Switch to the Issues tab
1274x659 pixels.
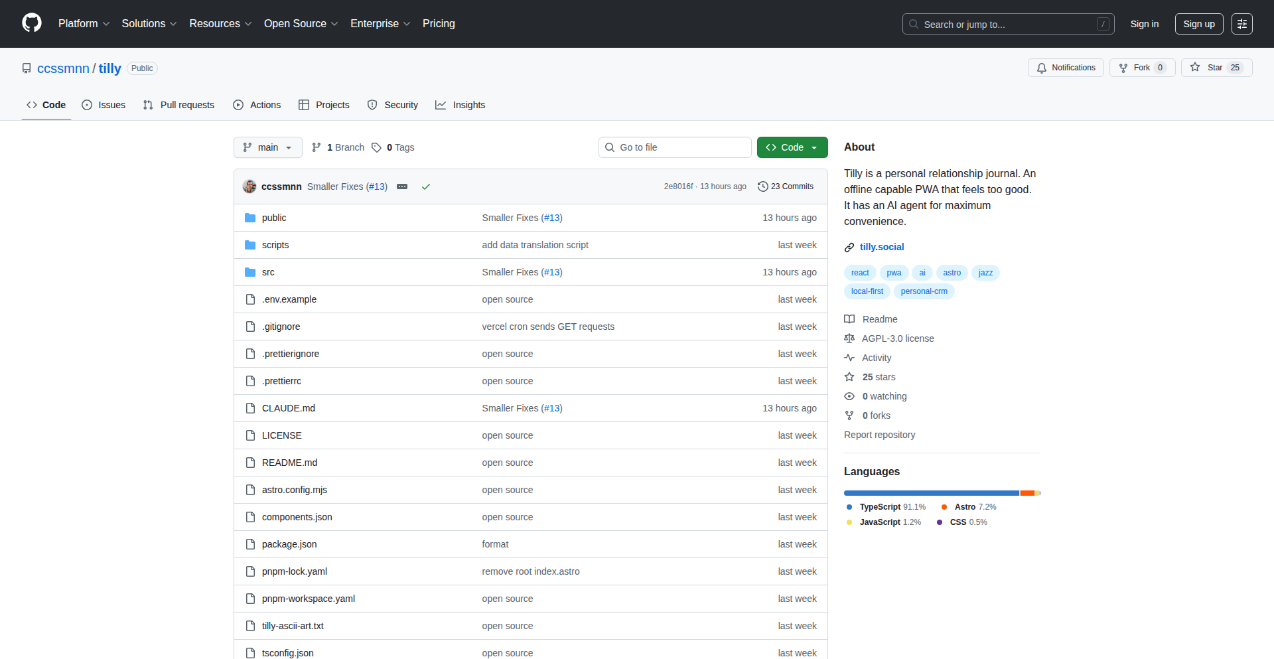[x=104, y=105]
